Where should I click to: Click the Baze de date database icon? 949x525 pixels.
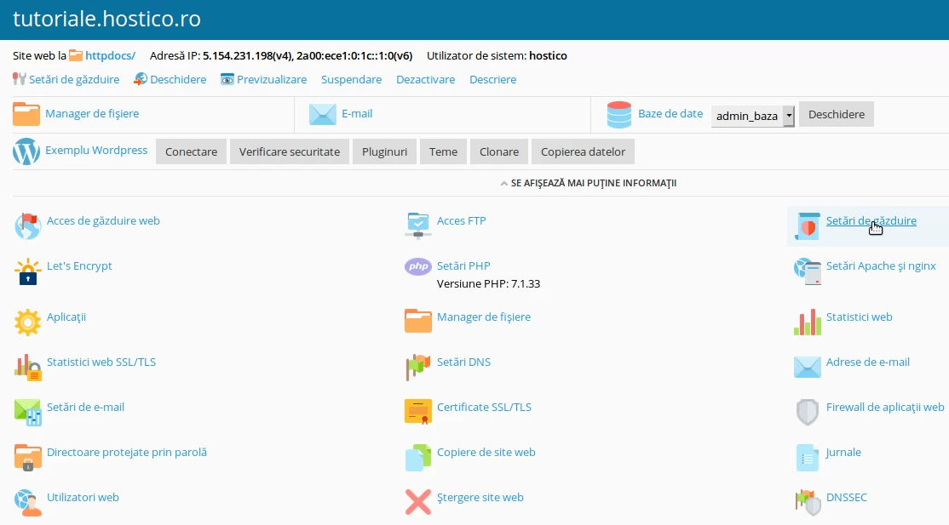pos(618,114)
